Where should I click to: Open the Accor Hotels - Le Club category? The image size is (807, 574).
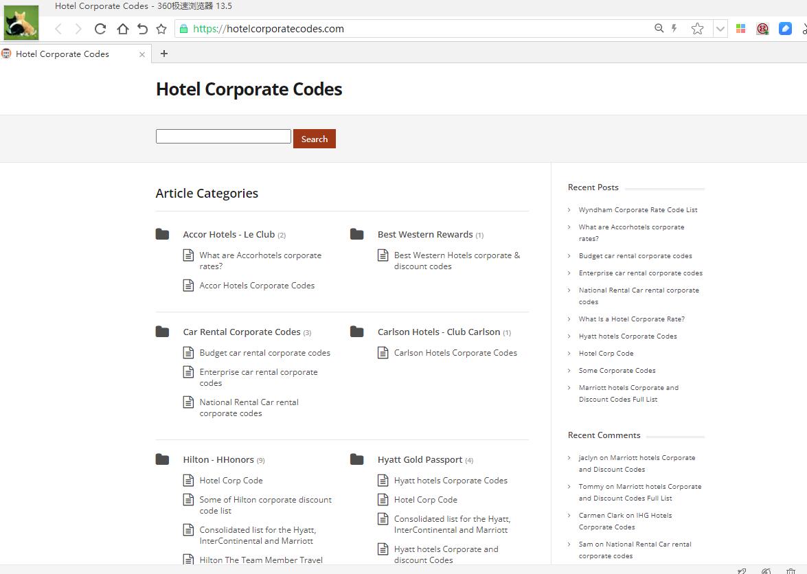[229, 235]
